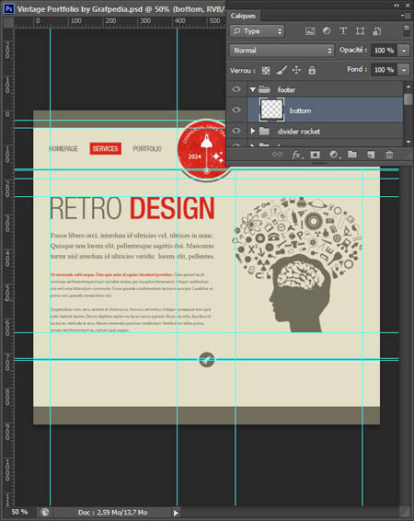Delete layer with the trash icon
414x521 pixels.
[x=389, y=155]
